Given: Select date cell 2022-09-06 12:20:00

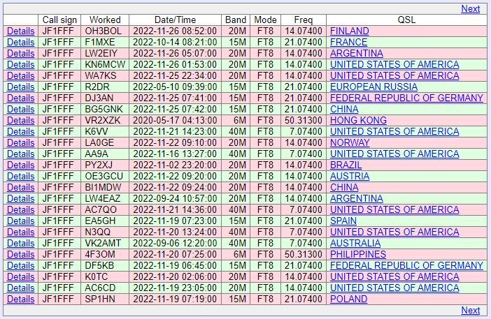Looking at the screenshot, I should (x=175, y=243).
